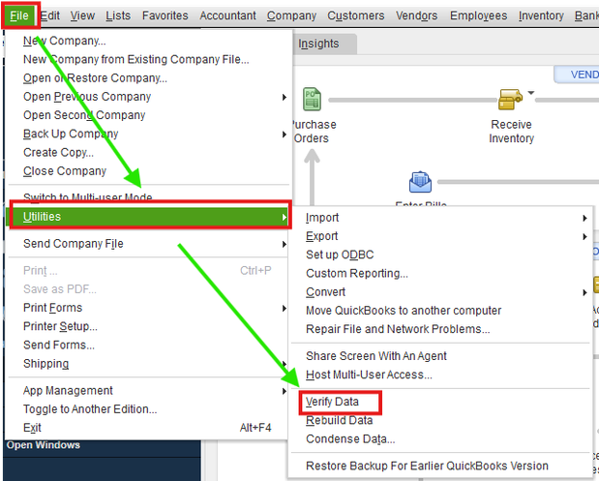Choose Move QuickBooks to another computer
The image size is (599, 481).
coord(440,311)
